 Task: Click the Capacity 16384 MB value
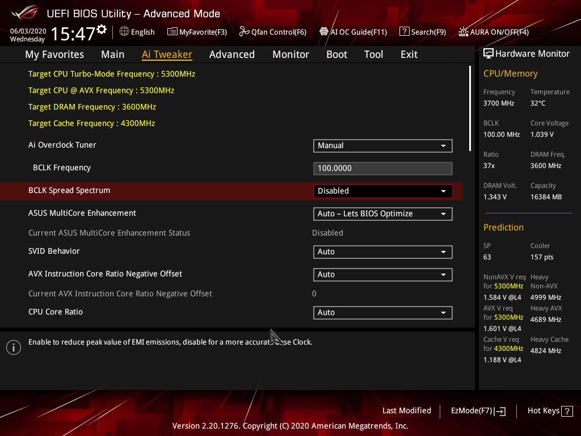(x=546, y=197)
